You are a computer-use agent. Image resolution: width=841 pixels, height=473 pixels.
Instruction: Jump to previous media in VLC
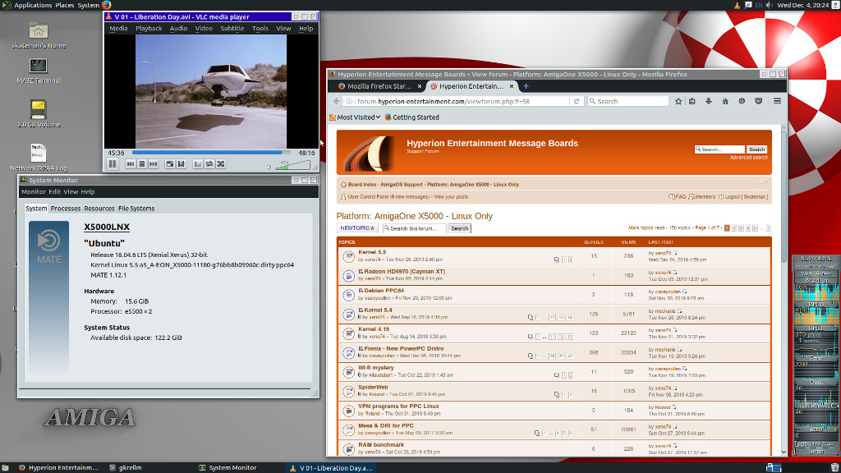point(131,164)
